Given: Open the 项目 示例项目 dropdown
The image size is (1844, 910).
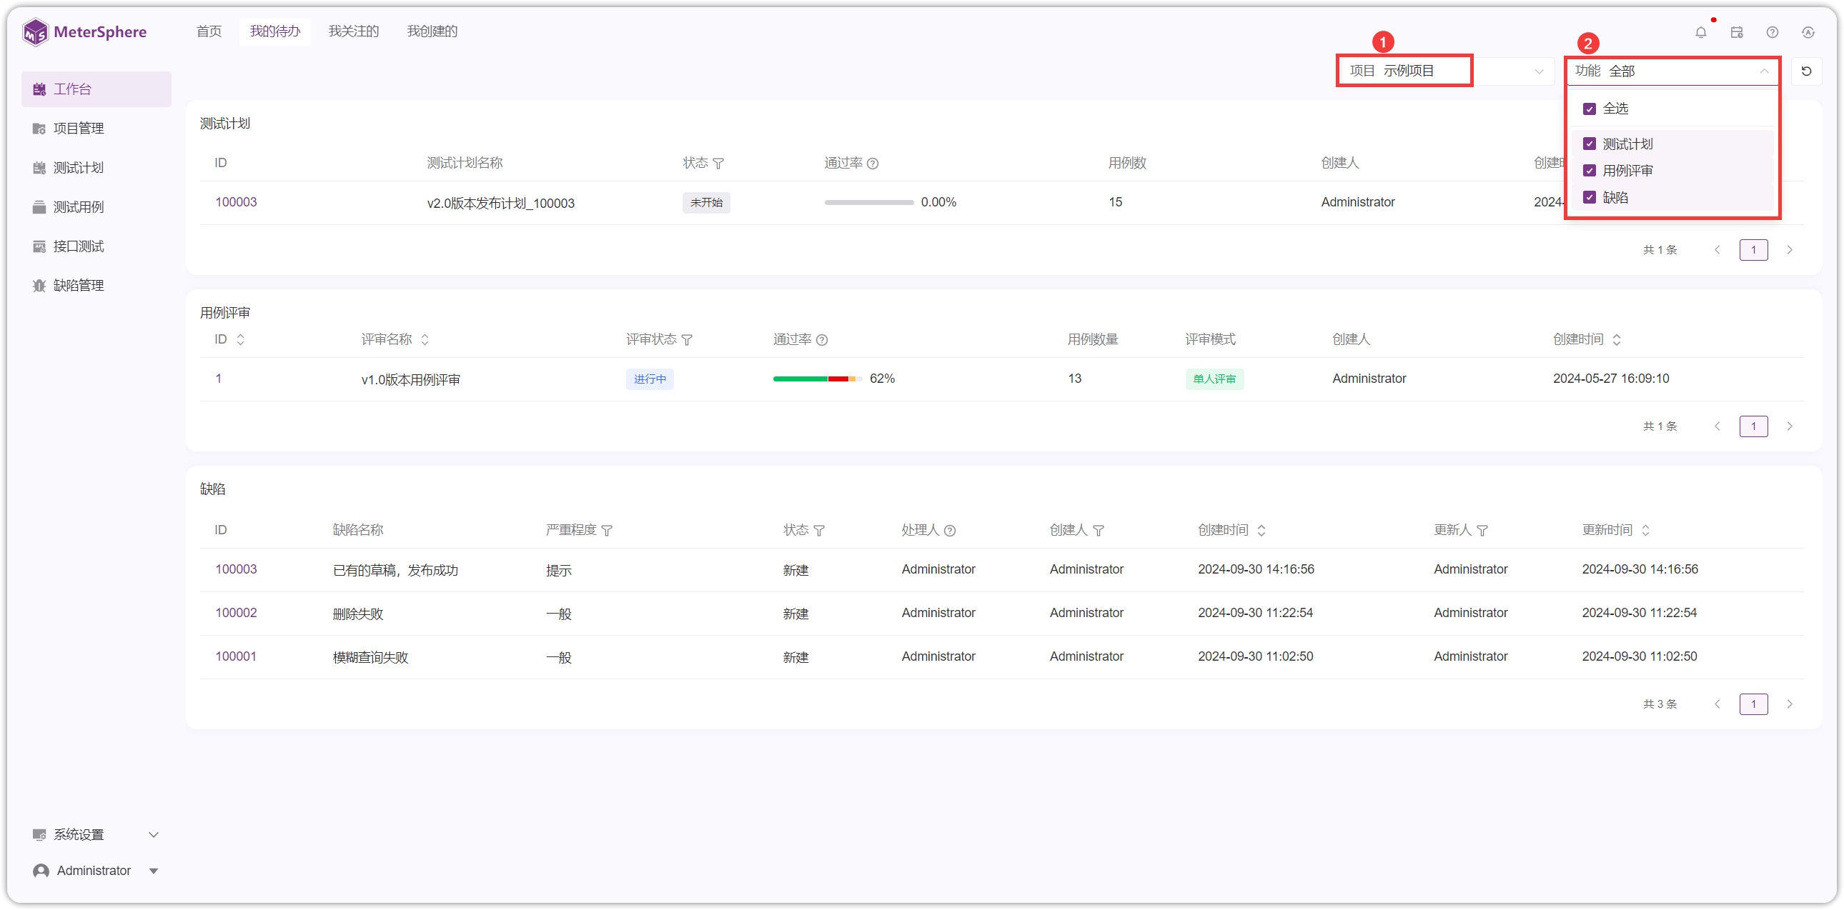Looking at the screenshot, I should [x=1446, y=71].
